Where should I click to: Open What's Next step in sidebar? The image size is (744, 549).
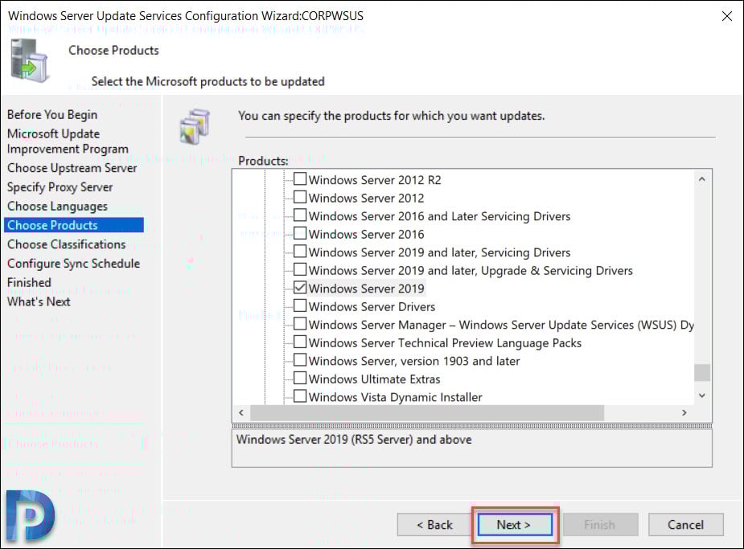(39, 301)
